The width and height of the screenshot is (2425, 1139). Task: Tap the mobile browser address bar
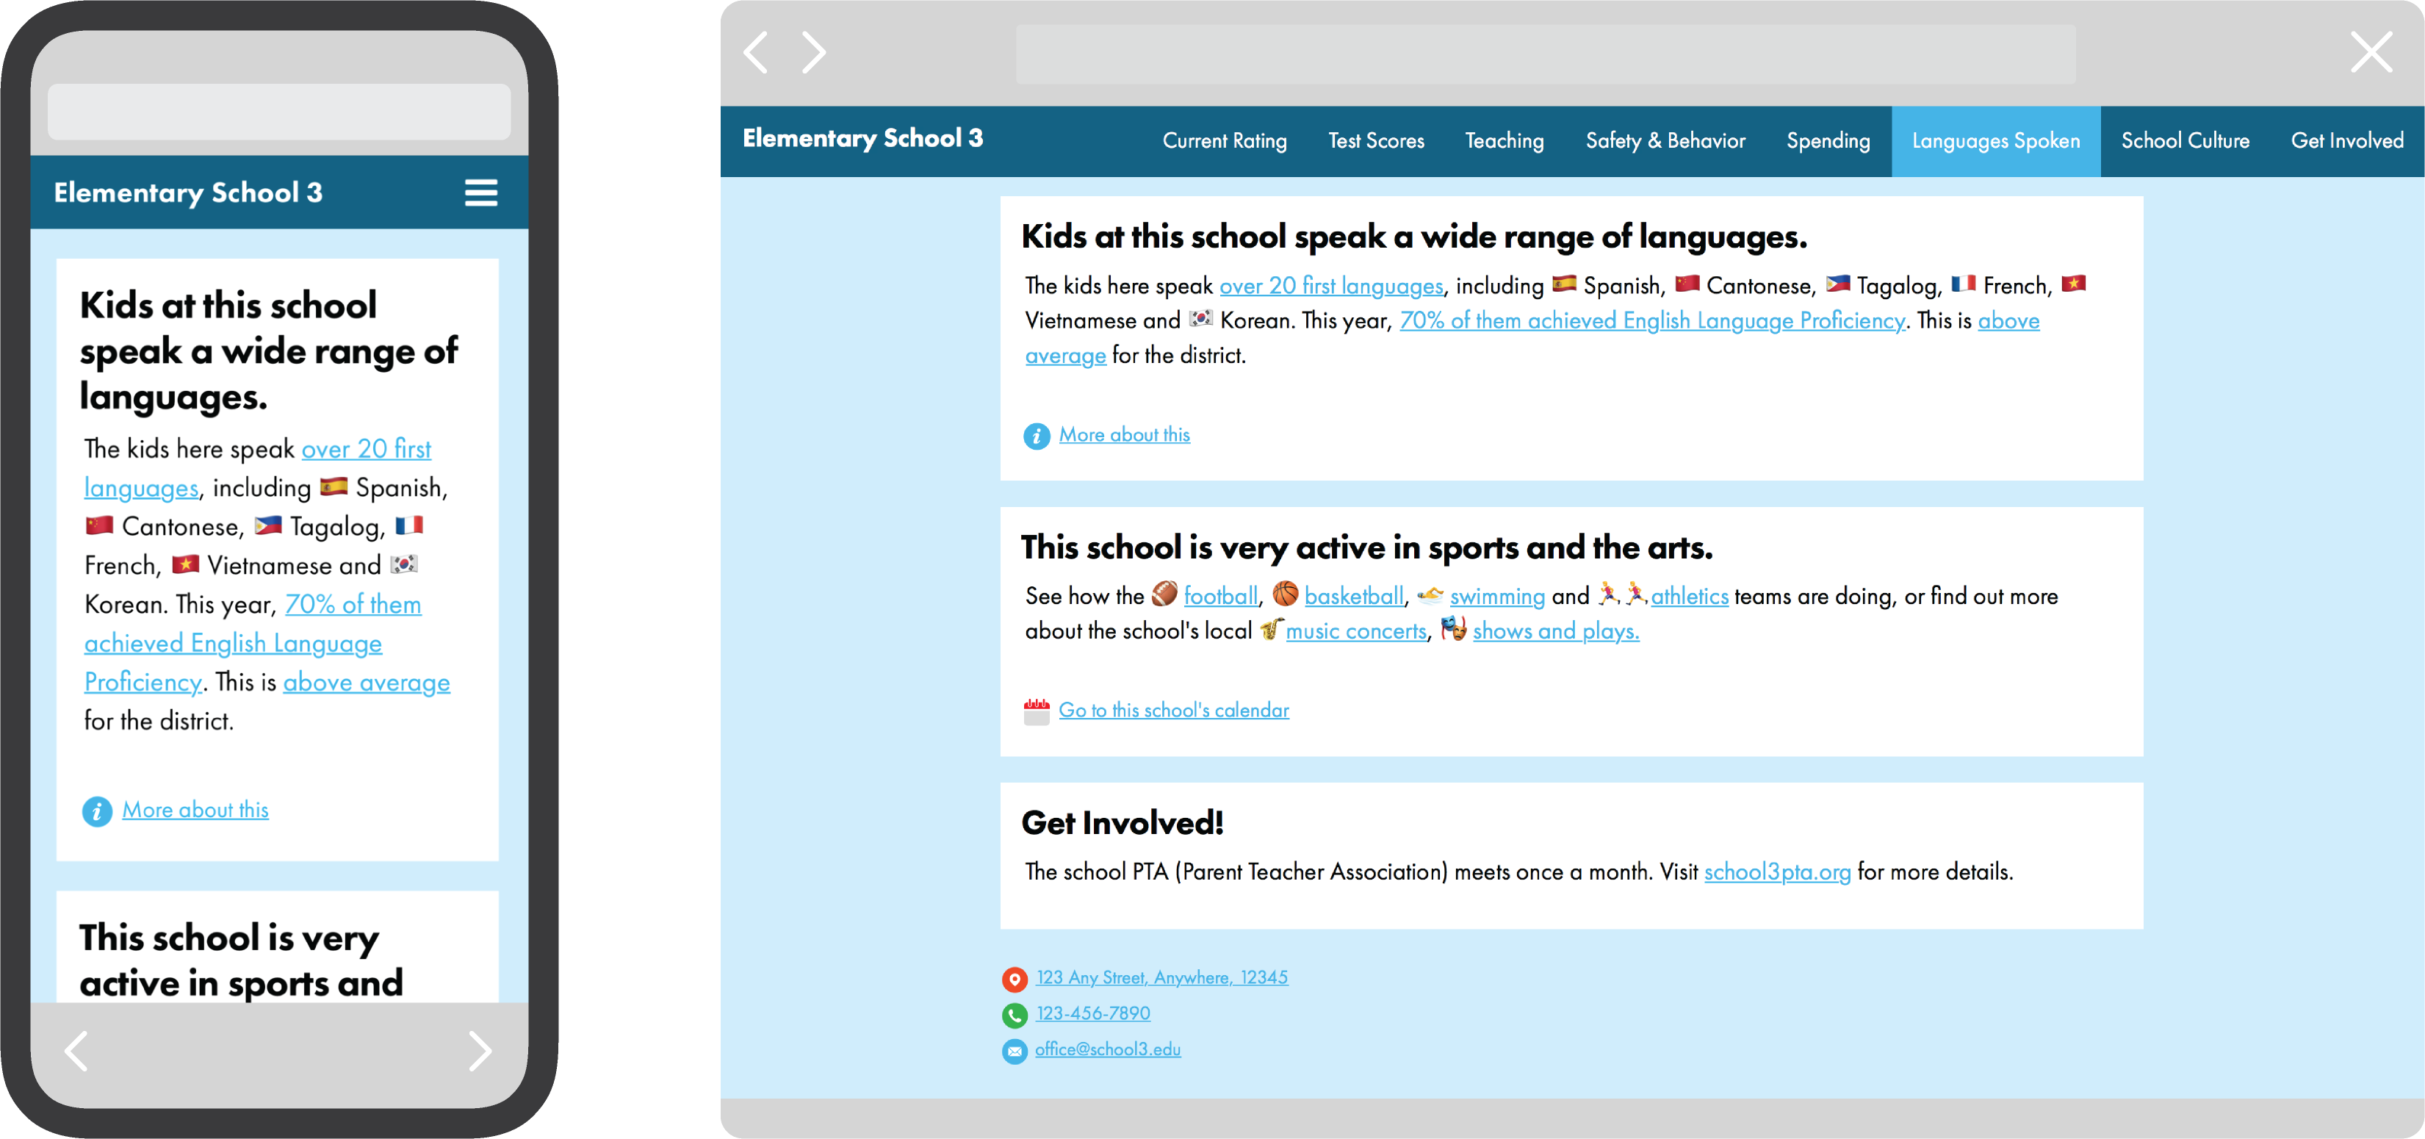278,112
